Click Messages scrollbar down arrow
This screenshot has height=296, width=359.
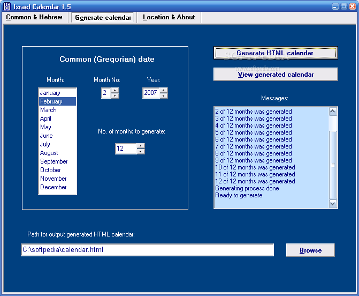tap(333, 204)
